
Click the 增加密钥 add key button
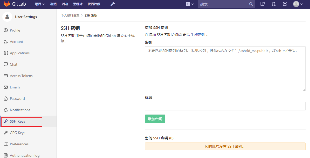coord(155,119)
